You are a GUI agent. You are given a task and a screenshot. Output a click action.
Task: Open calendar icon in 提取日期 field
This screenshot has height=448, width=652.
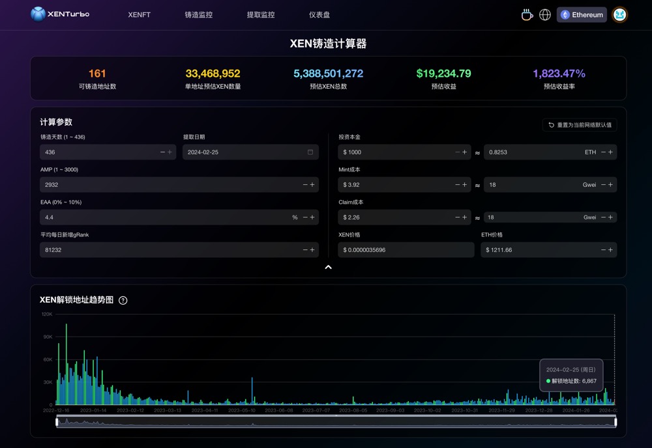310,152
